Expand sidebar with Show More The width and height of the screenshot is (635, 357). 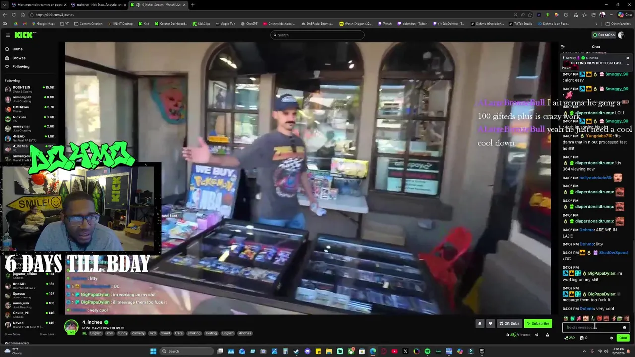pos(12,334)
